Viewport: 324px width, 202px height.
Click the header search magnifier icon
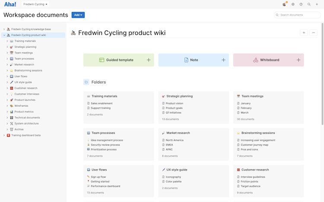point(309,4)
